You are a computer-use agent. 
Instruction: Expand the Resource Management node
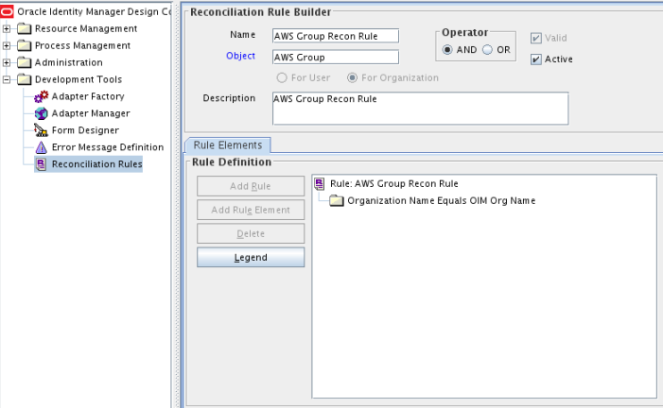point(7,28)
